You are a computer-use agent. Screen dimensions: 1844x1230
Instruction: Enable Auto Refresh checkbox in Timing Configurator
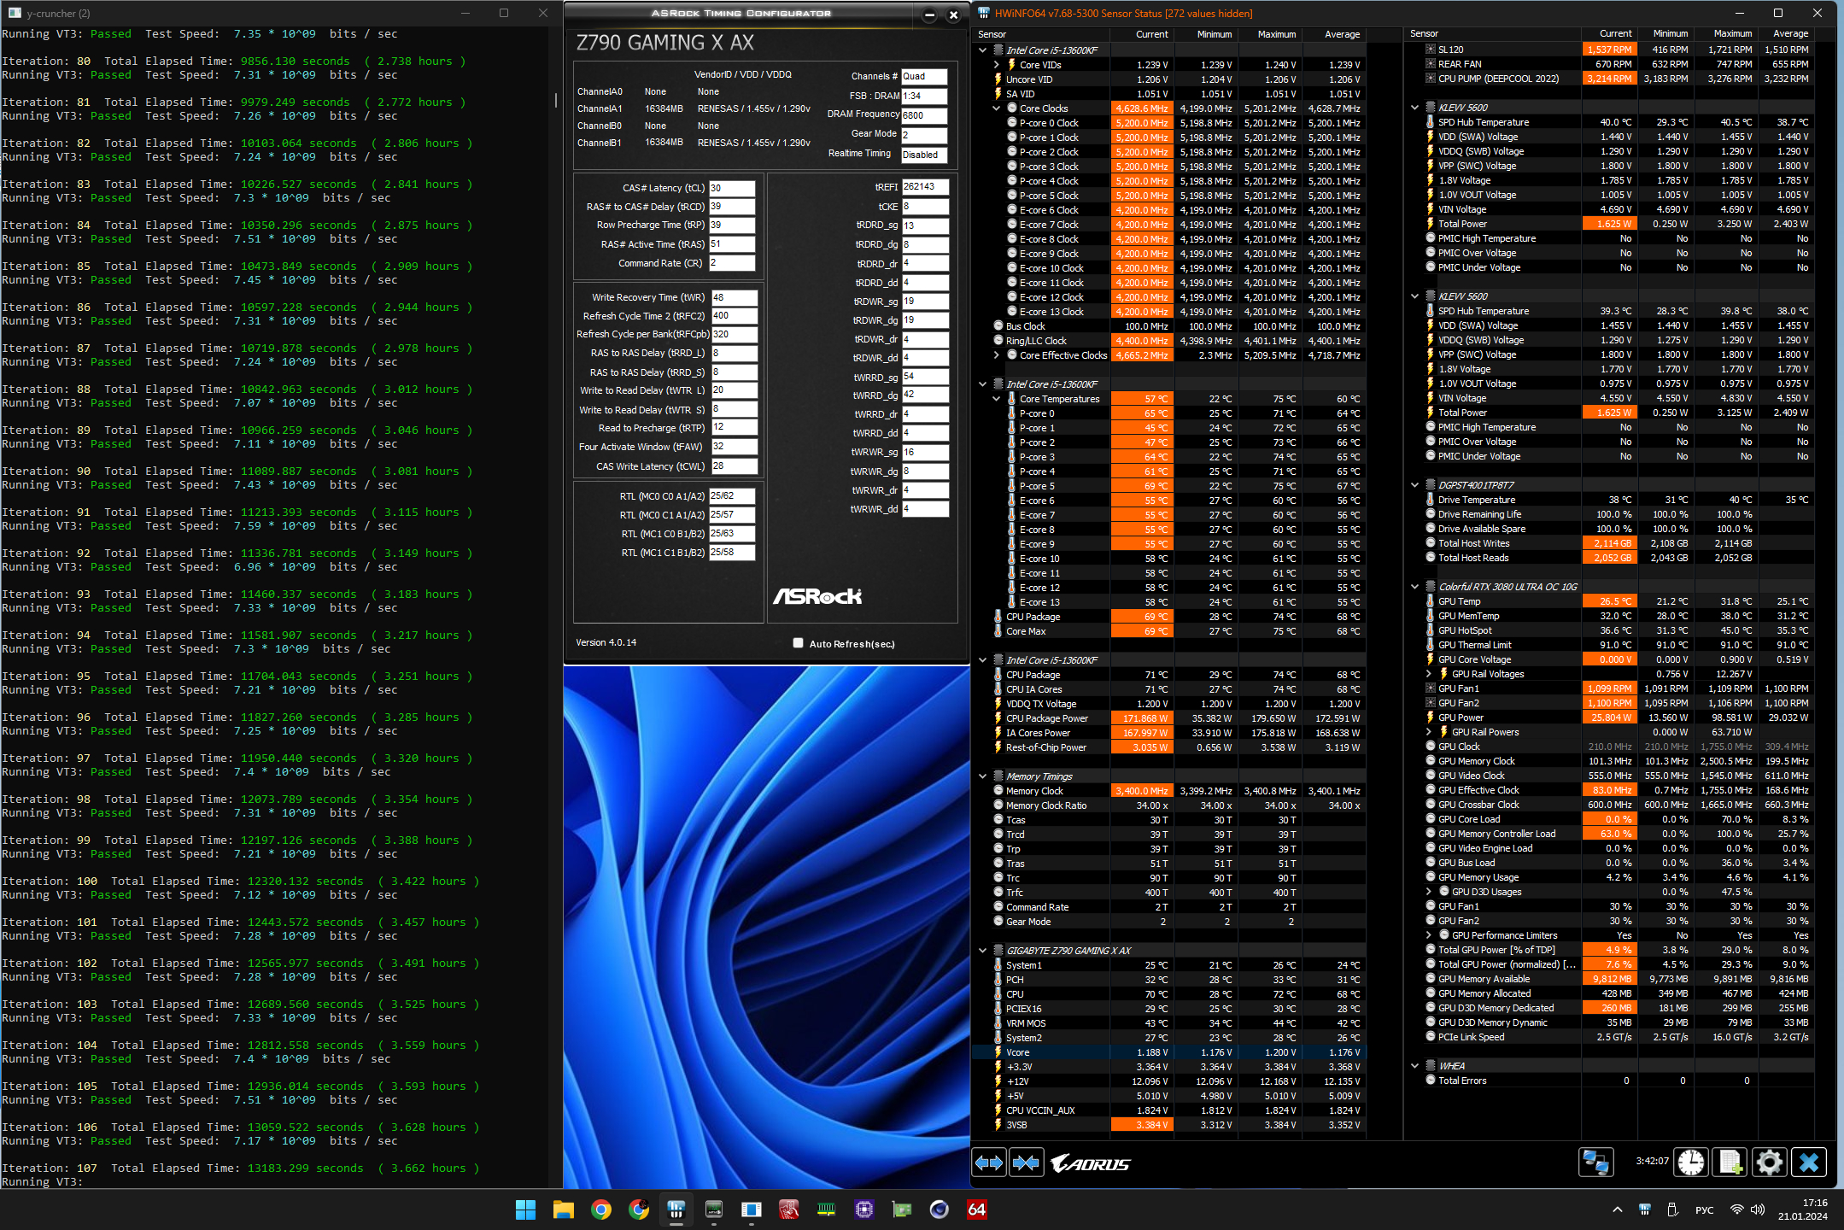coord(798,643)
